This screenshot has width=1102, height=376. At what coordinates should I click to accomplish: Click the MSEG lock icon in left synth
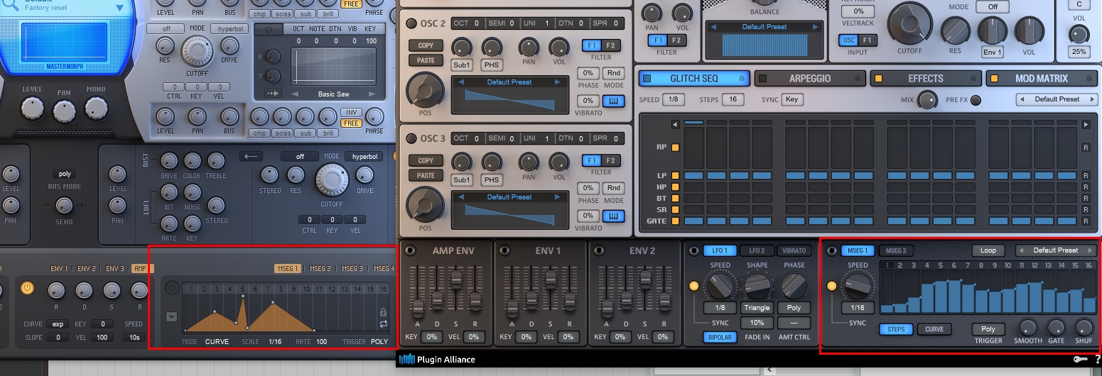click(x=383, y=311)
